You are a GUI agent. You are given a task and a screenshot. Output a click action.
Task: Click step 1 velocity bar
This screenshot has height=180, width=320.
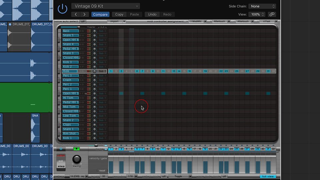click(x=111, y=167)
